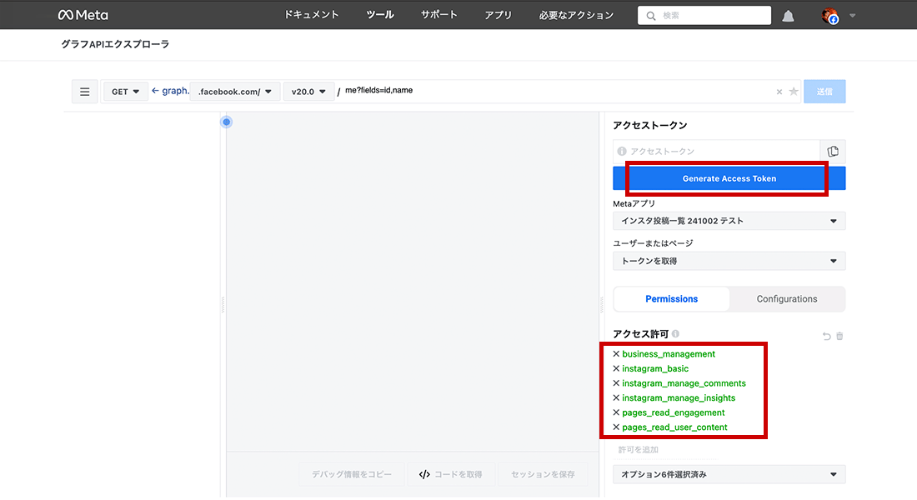Click the query path input field
This screenshot has height=500, width=917.
pyautogui.click(x=555, y=91)
